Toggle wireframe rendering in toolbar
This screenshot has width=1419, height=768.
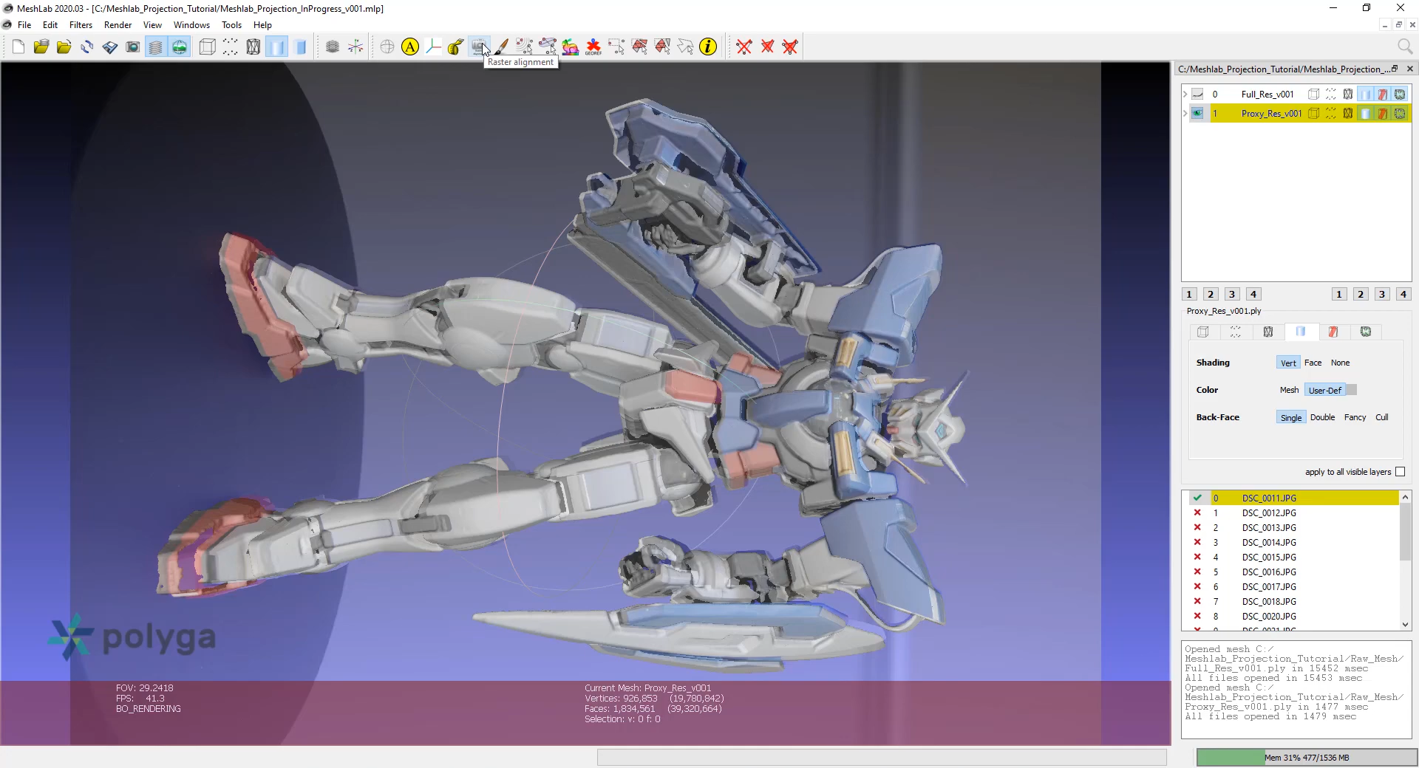click(x=253, y=47)
